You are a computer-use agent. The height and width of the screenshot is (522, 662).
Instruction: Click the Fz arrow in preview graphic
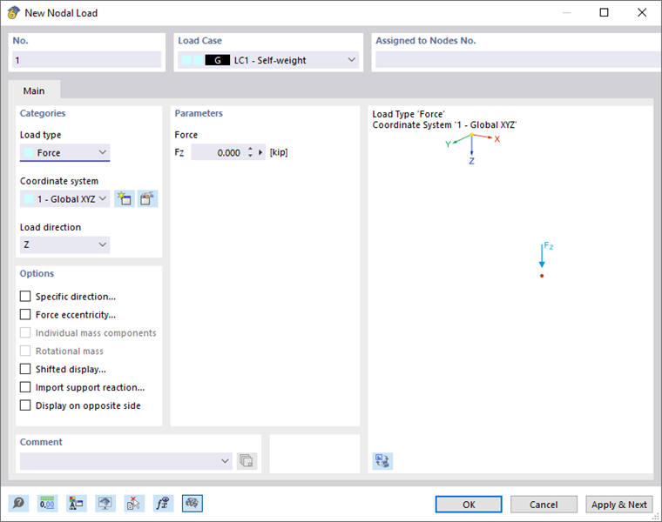point(542,256)
